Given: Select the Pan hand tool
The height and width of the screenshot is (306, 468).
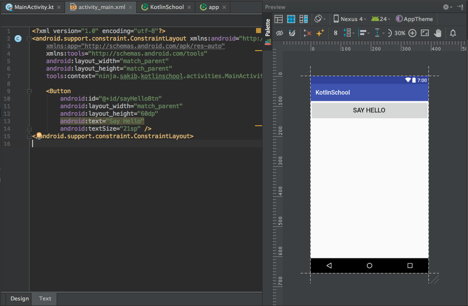Looking at the screenshot, I should pos(437,33).
